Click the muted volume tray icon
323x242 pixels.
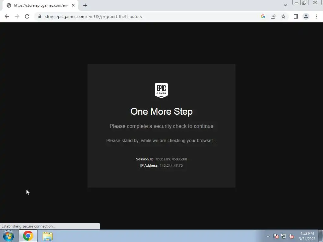(x=291, y=236)
